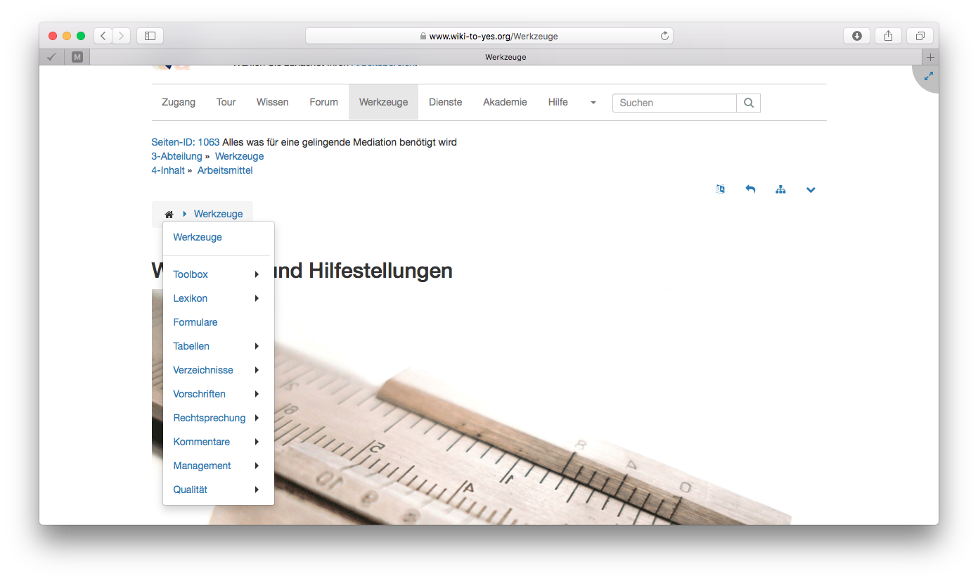
Task: Expand the chevron-down page actions menu
Action: tap(811, 190)
